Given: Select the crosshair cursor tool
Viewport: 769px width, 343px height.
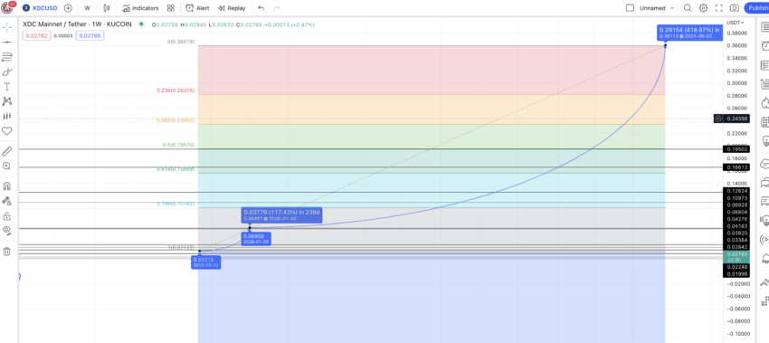Looking at the screenshot, I should 7,27.
